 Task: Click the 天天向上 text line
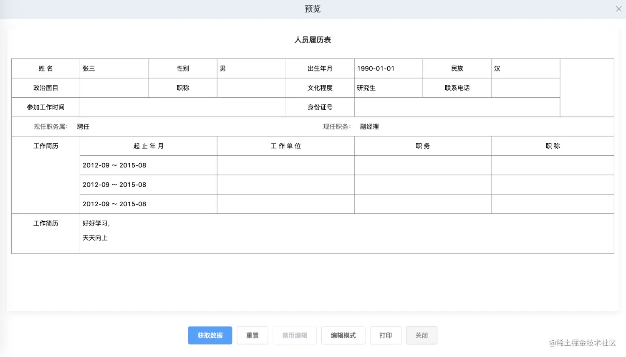(x=95, y=238)
